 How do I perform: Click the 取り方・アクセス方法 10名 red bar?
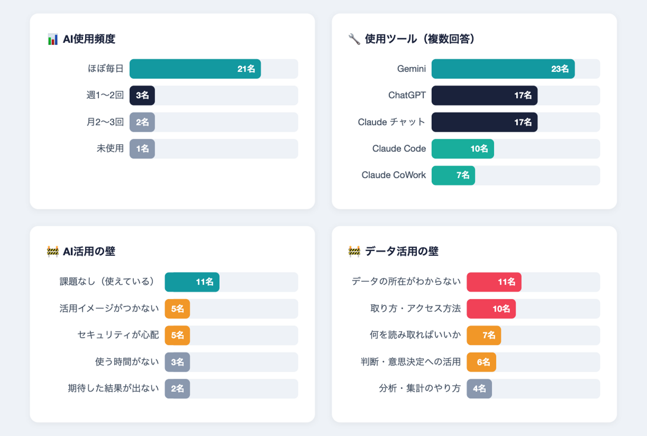[x=491, y=309]
